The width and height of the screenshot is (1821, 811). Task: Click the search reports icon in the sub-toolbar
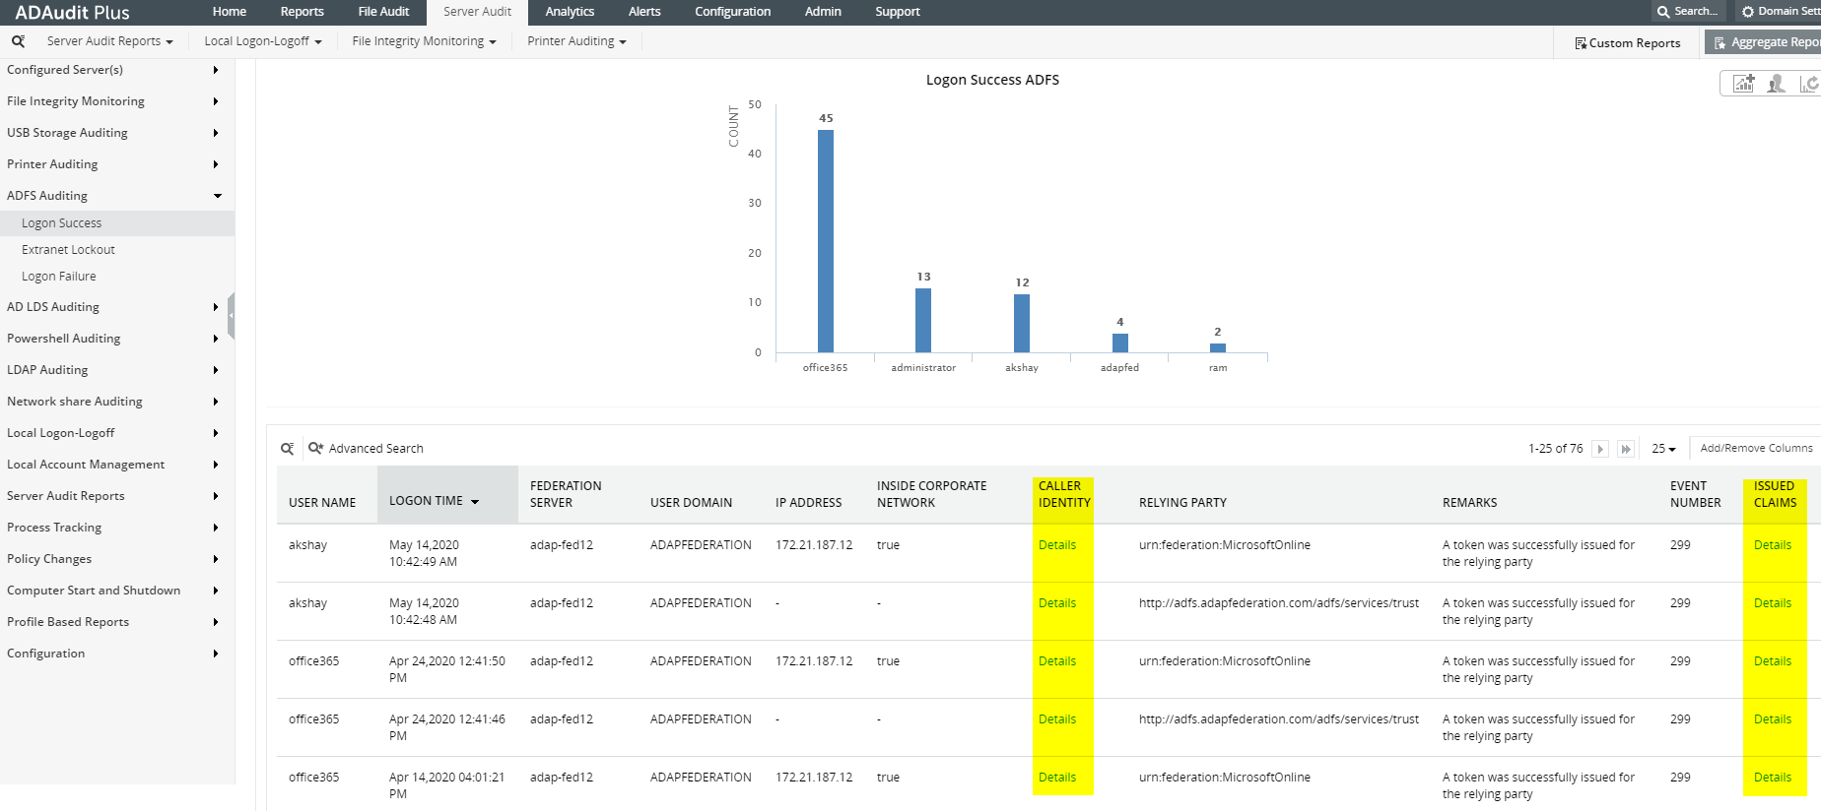tap(18, 41)
